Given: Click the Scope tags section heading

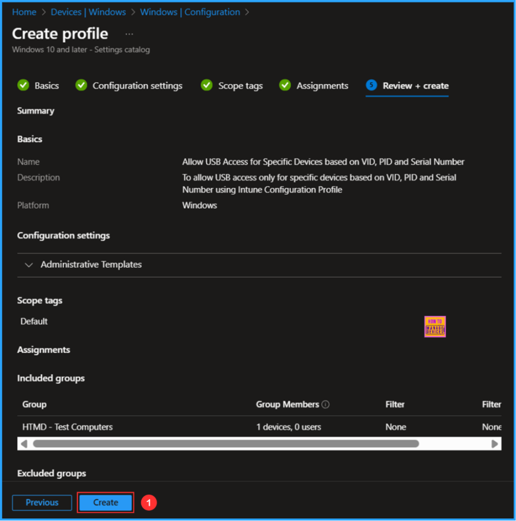Looking at the screenshot, I should pos(40,300).
